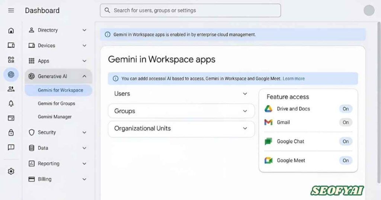
Task: Go to Home icon in left rail
Action: pos(11,30)
